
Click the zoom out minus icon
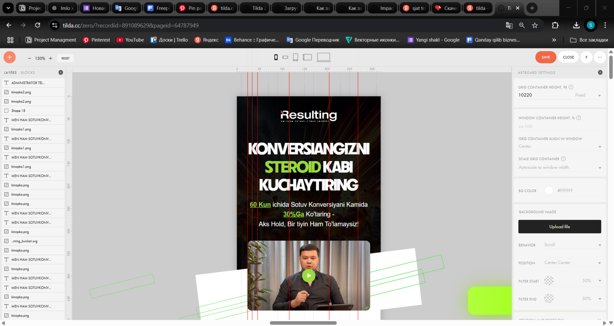[x=29, y=58]
